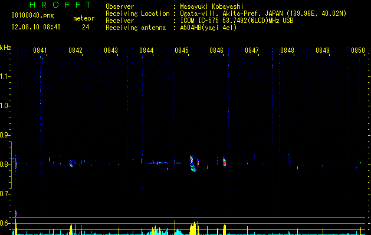Screen dimensions: 371x235
Task: Click the meteor count 24
Action: tap(86, 27)
